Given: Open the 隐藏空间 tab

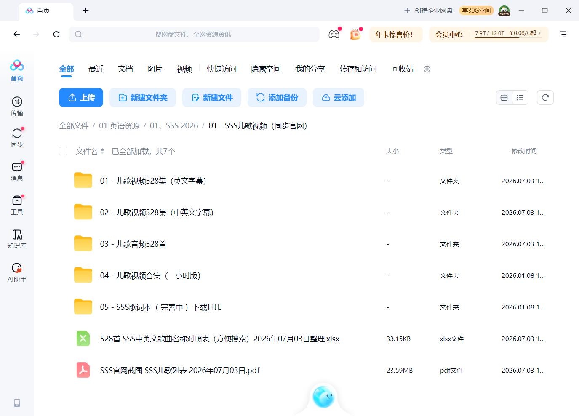Looking at the screenshot, I should (266, 69).
